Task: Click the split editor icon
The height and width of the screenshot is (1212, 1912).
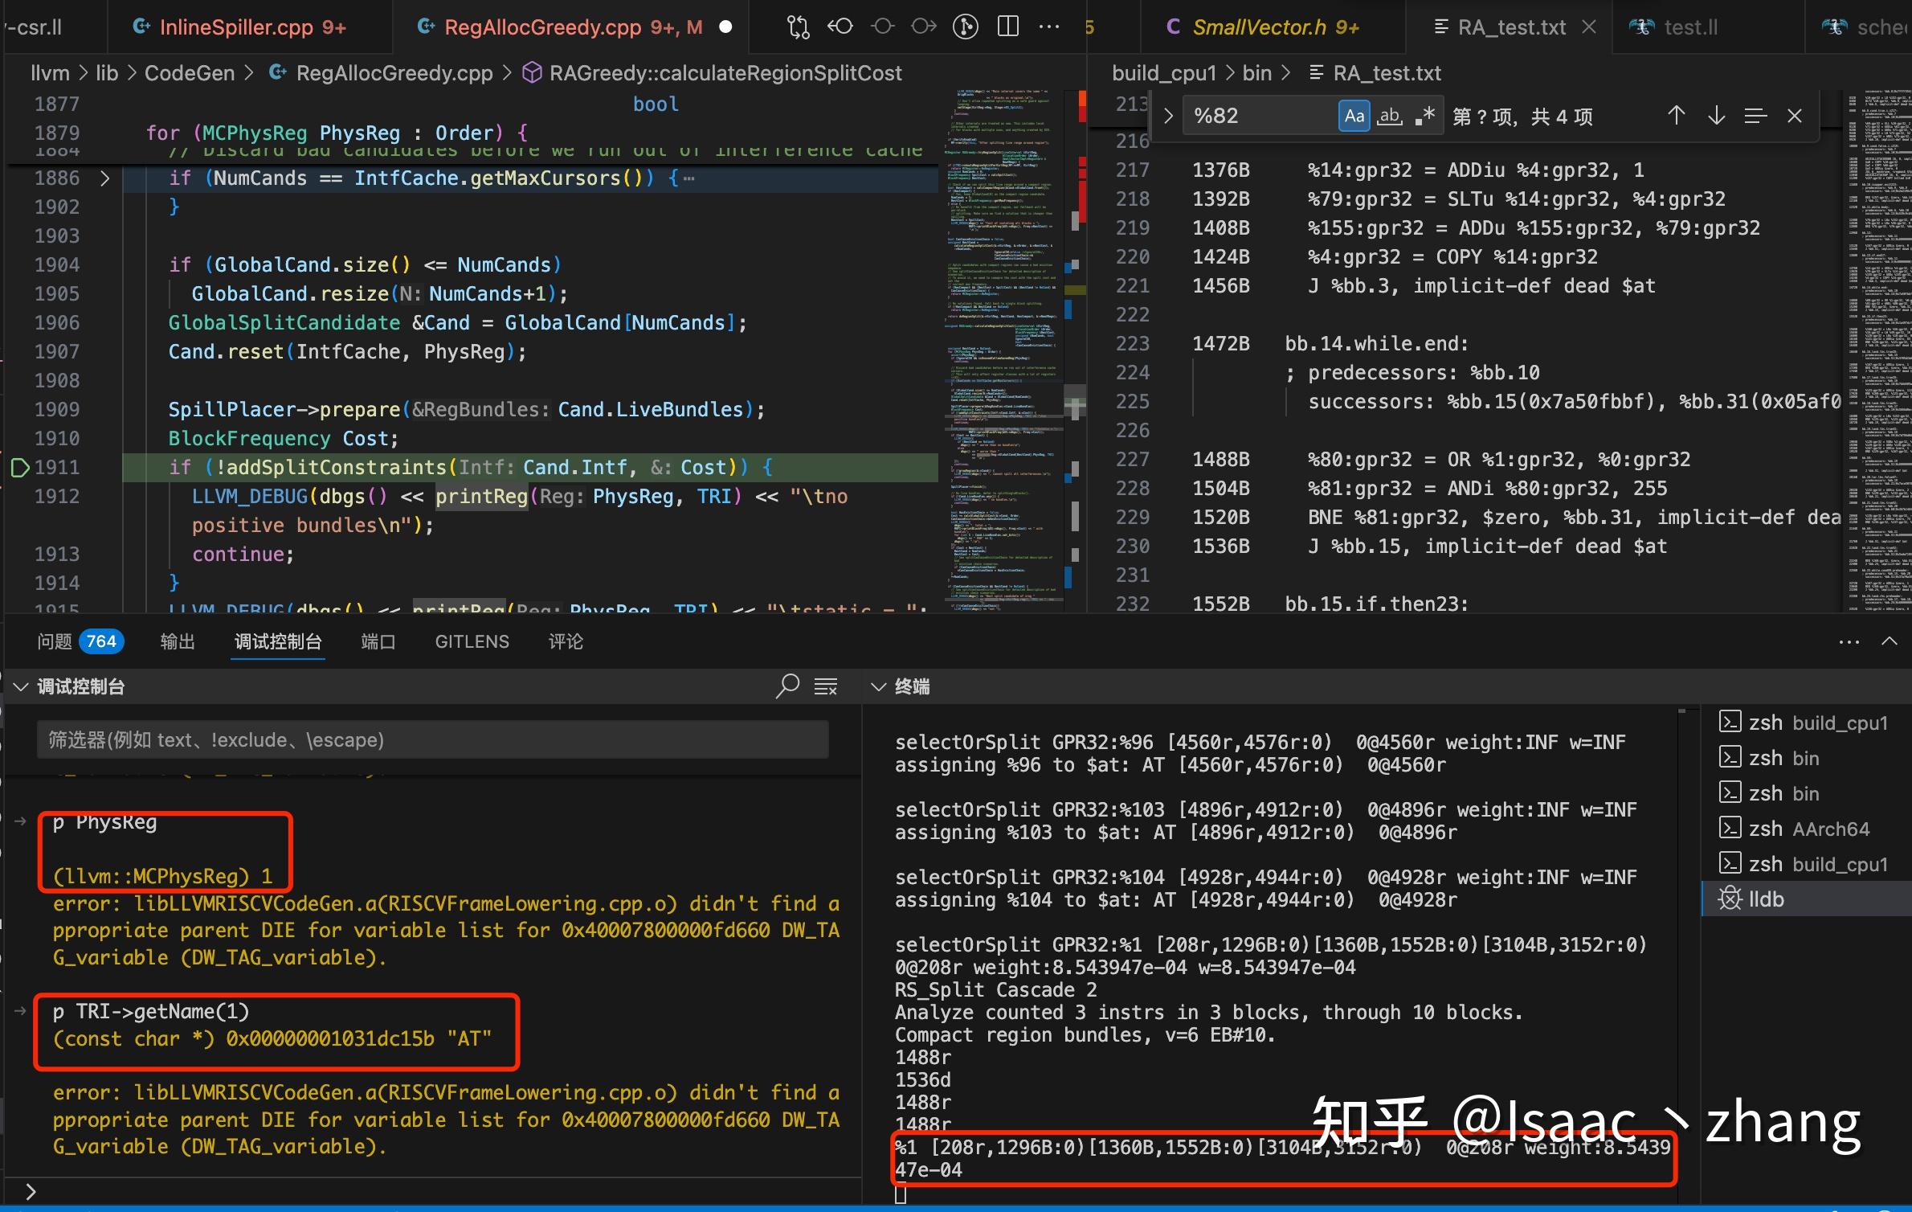Action: pos(1007,27)
